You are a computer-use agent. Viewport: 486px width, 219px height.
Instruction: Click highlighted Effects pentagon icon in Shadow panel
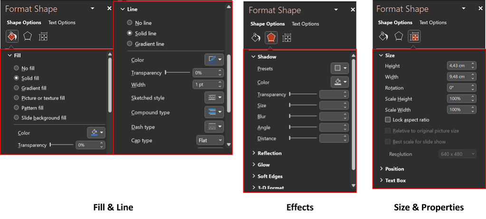271,38
